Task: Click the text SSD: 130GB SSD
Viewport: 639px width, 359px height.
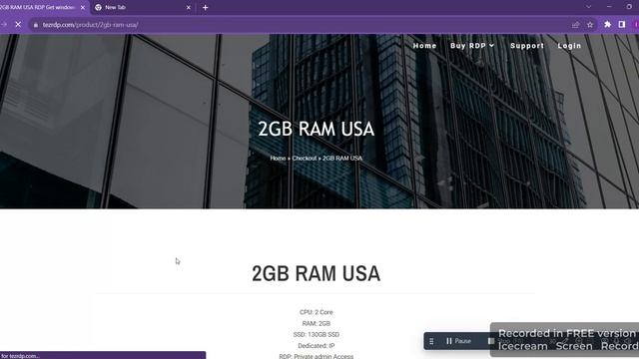Action: tap(317, 335)
